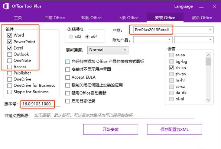This screenshot has height=149, width=221.
Task: Expand the first 附加产品 dropdown
Action: tap(153, 39)
